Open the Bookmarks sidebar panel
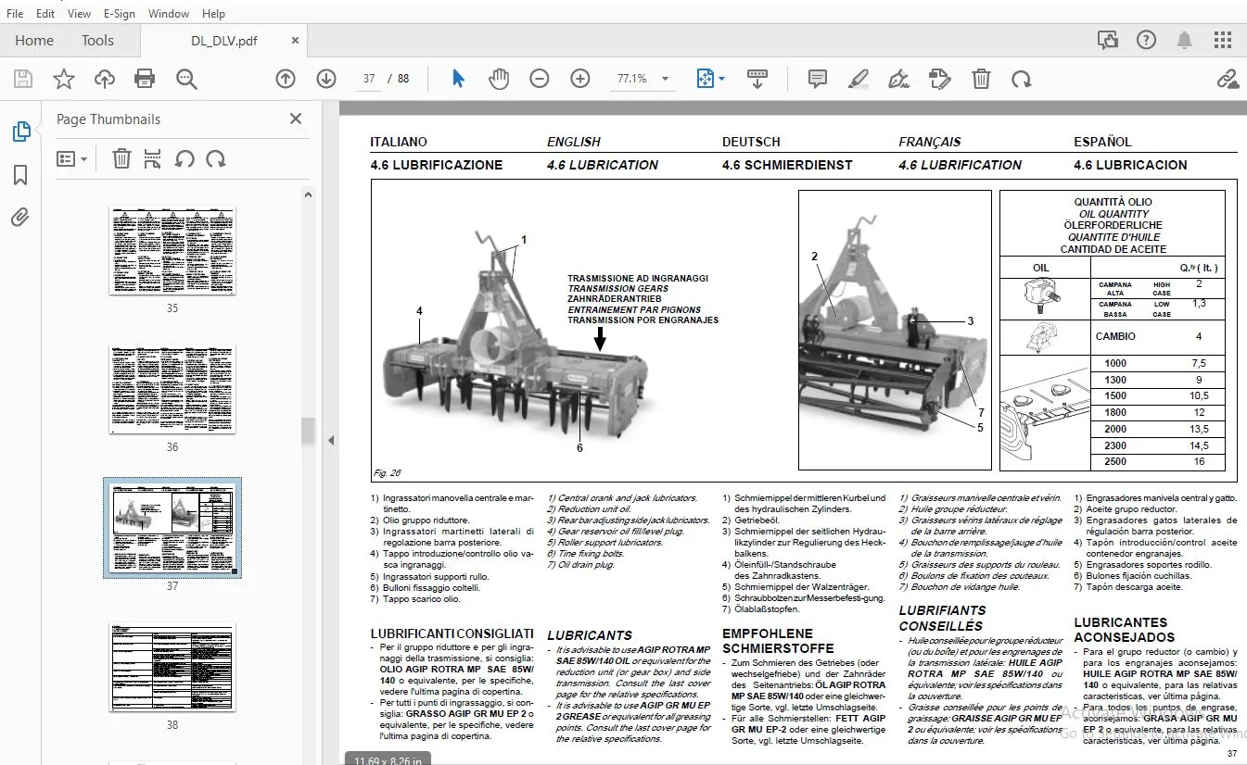The image size is (1247, 765). click(20, 175)
